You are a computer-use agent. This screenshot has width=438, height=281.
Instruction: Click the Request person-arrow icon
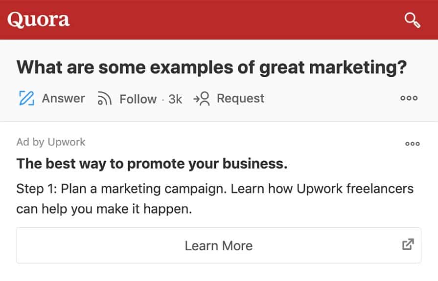(202, 99)
